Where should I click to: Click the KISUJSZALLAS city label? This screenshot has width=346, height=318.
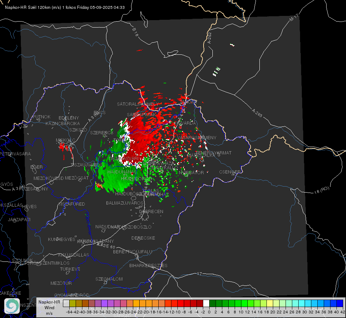point(74,255)
